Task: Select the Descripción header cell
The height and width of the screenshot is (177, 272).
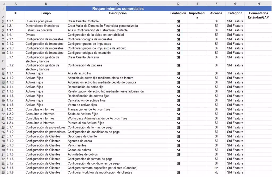Action: coord(118,13)
